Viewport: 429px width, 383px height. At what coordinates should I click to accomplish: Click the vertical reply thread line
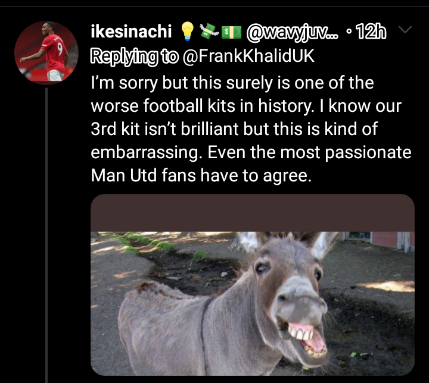click(46, 235)
